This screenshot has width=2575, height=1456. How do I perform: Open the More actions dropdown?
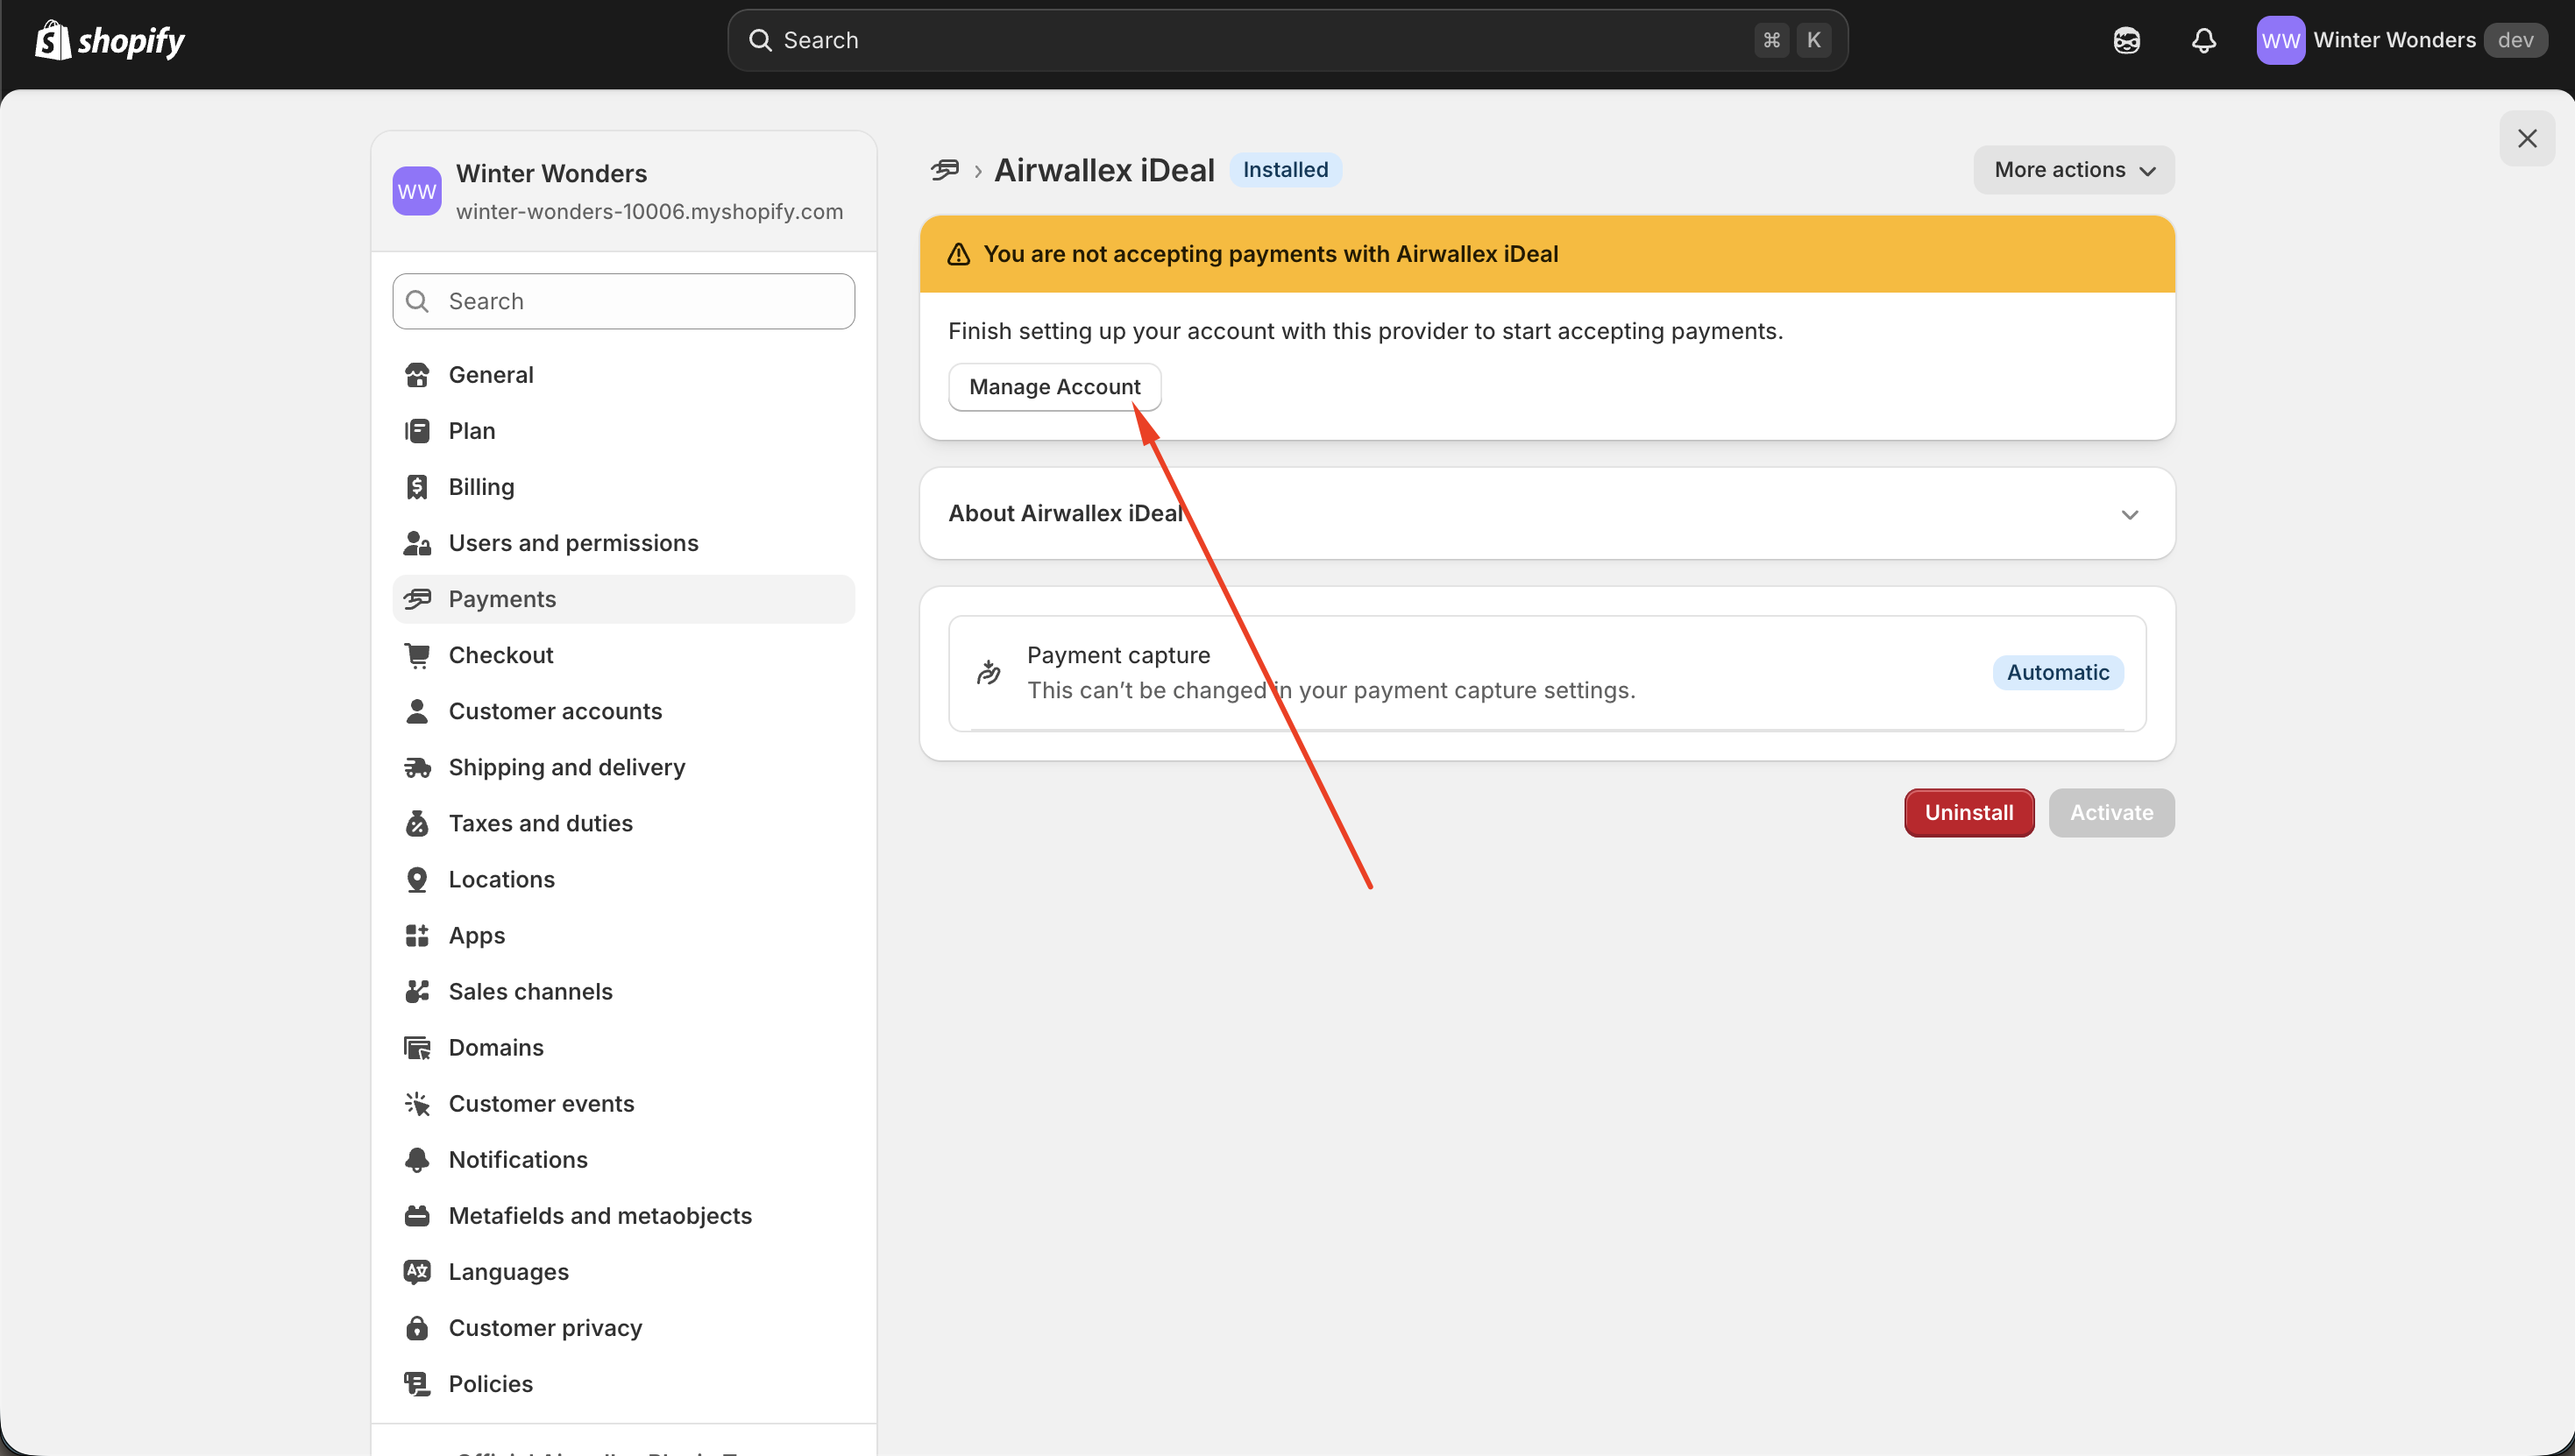[x=2072, y=169]
